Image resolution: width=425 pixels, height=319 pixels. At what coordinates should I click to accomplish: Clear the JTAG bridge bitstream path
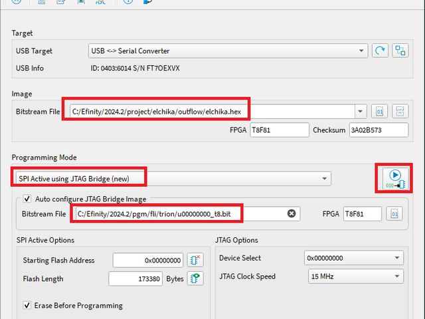291,213
